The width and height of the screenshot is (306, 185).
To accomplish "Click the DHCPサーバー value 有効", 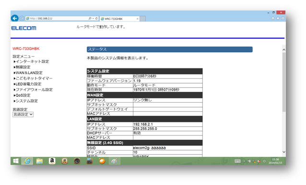I will [137, 133].
